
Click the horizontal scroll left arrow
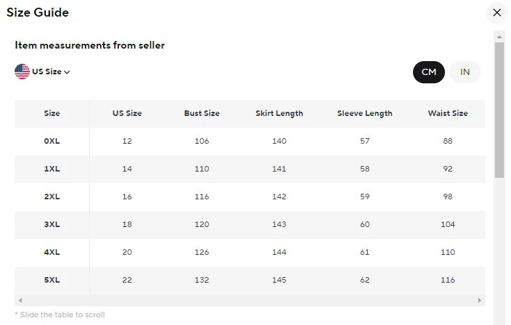20,301
